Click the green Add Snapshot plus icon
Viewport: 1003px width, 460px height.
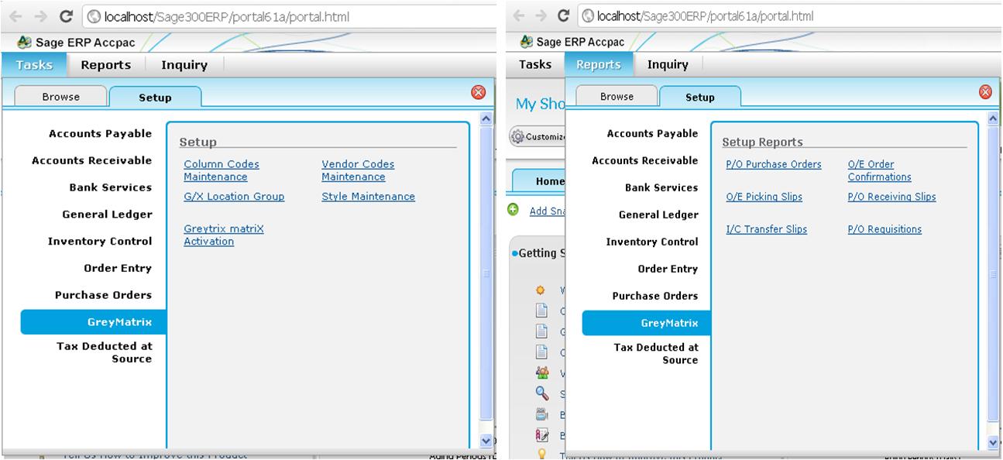[513, 210]
